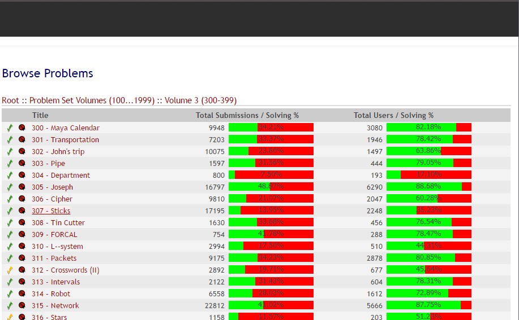Click the red ball icon next to 305 - Joseph
The height and width of the screenshot is (320, 519).
22,187
